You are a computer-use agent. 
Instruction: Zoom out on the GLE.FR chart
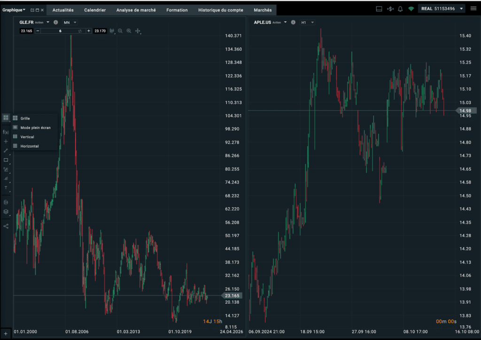[120, 31]
